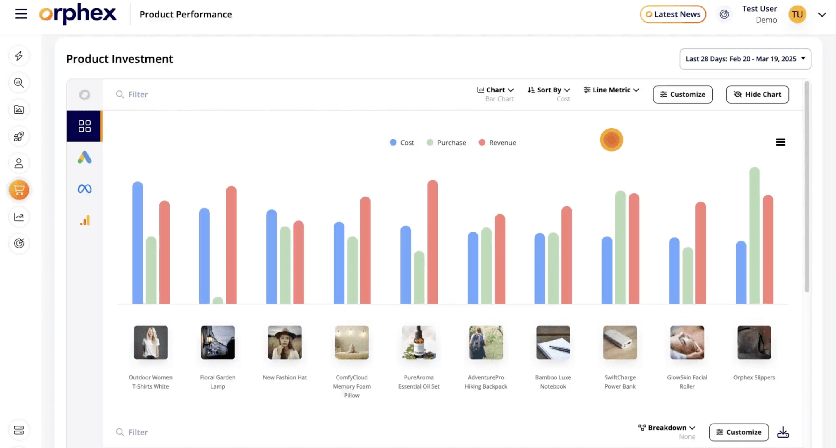Click the lightning bolt sidebar icon
Screen dimensions: 836x448
[19, 56]
